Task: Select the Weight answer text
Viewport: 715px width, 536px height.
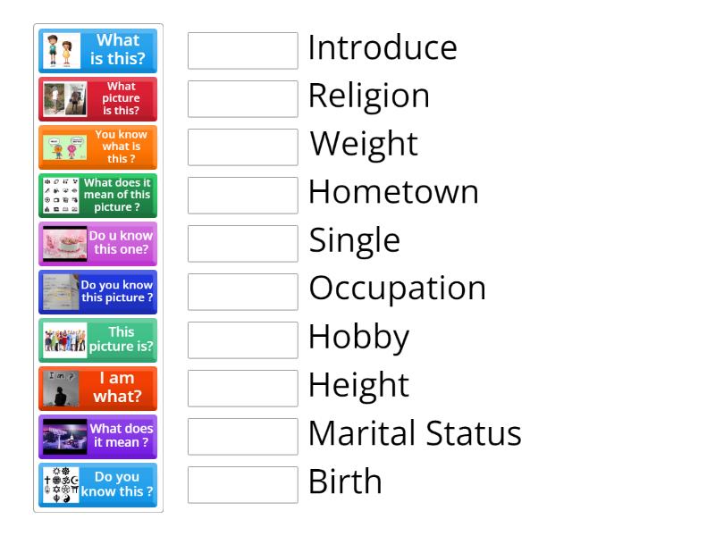Action: (x=362, y=144)
